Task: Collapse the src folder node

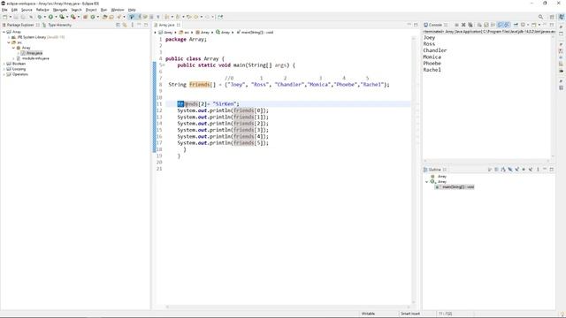Action: point(9,42)
